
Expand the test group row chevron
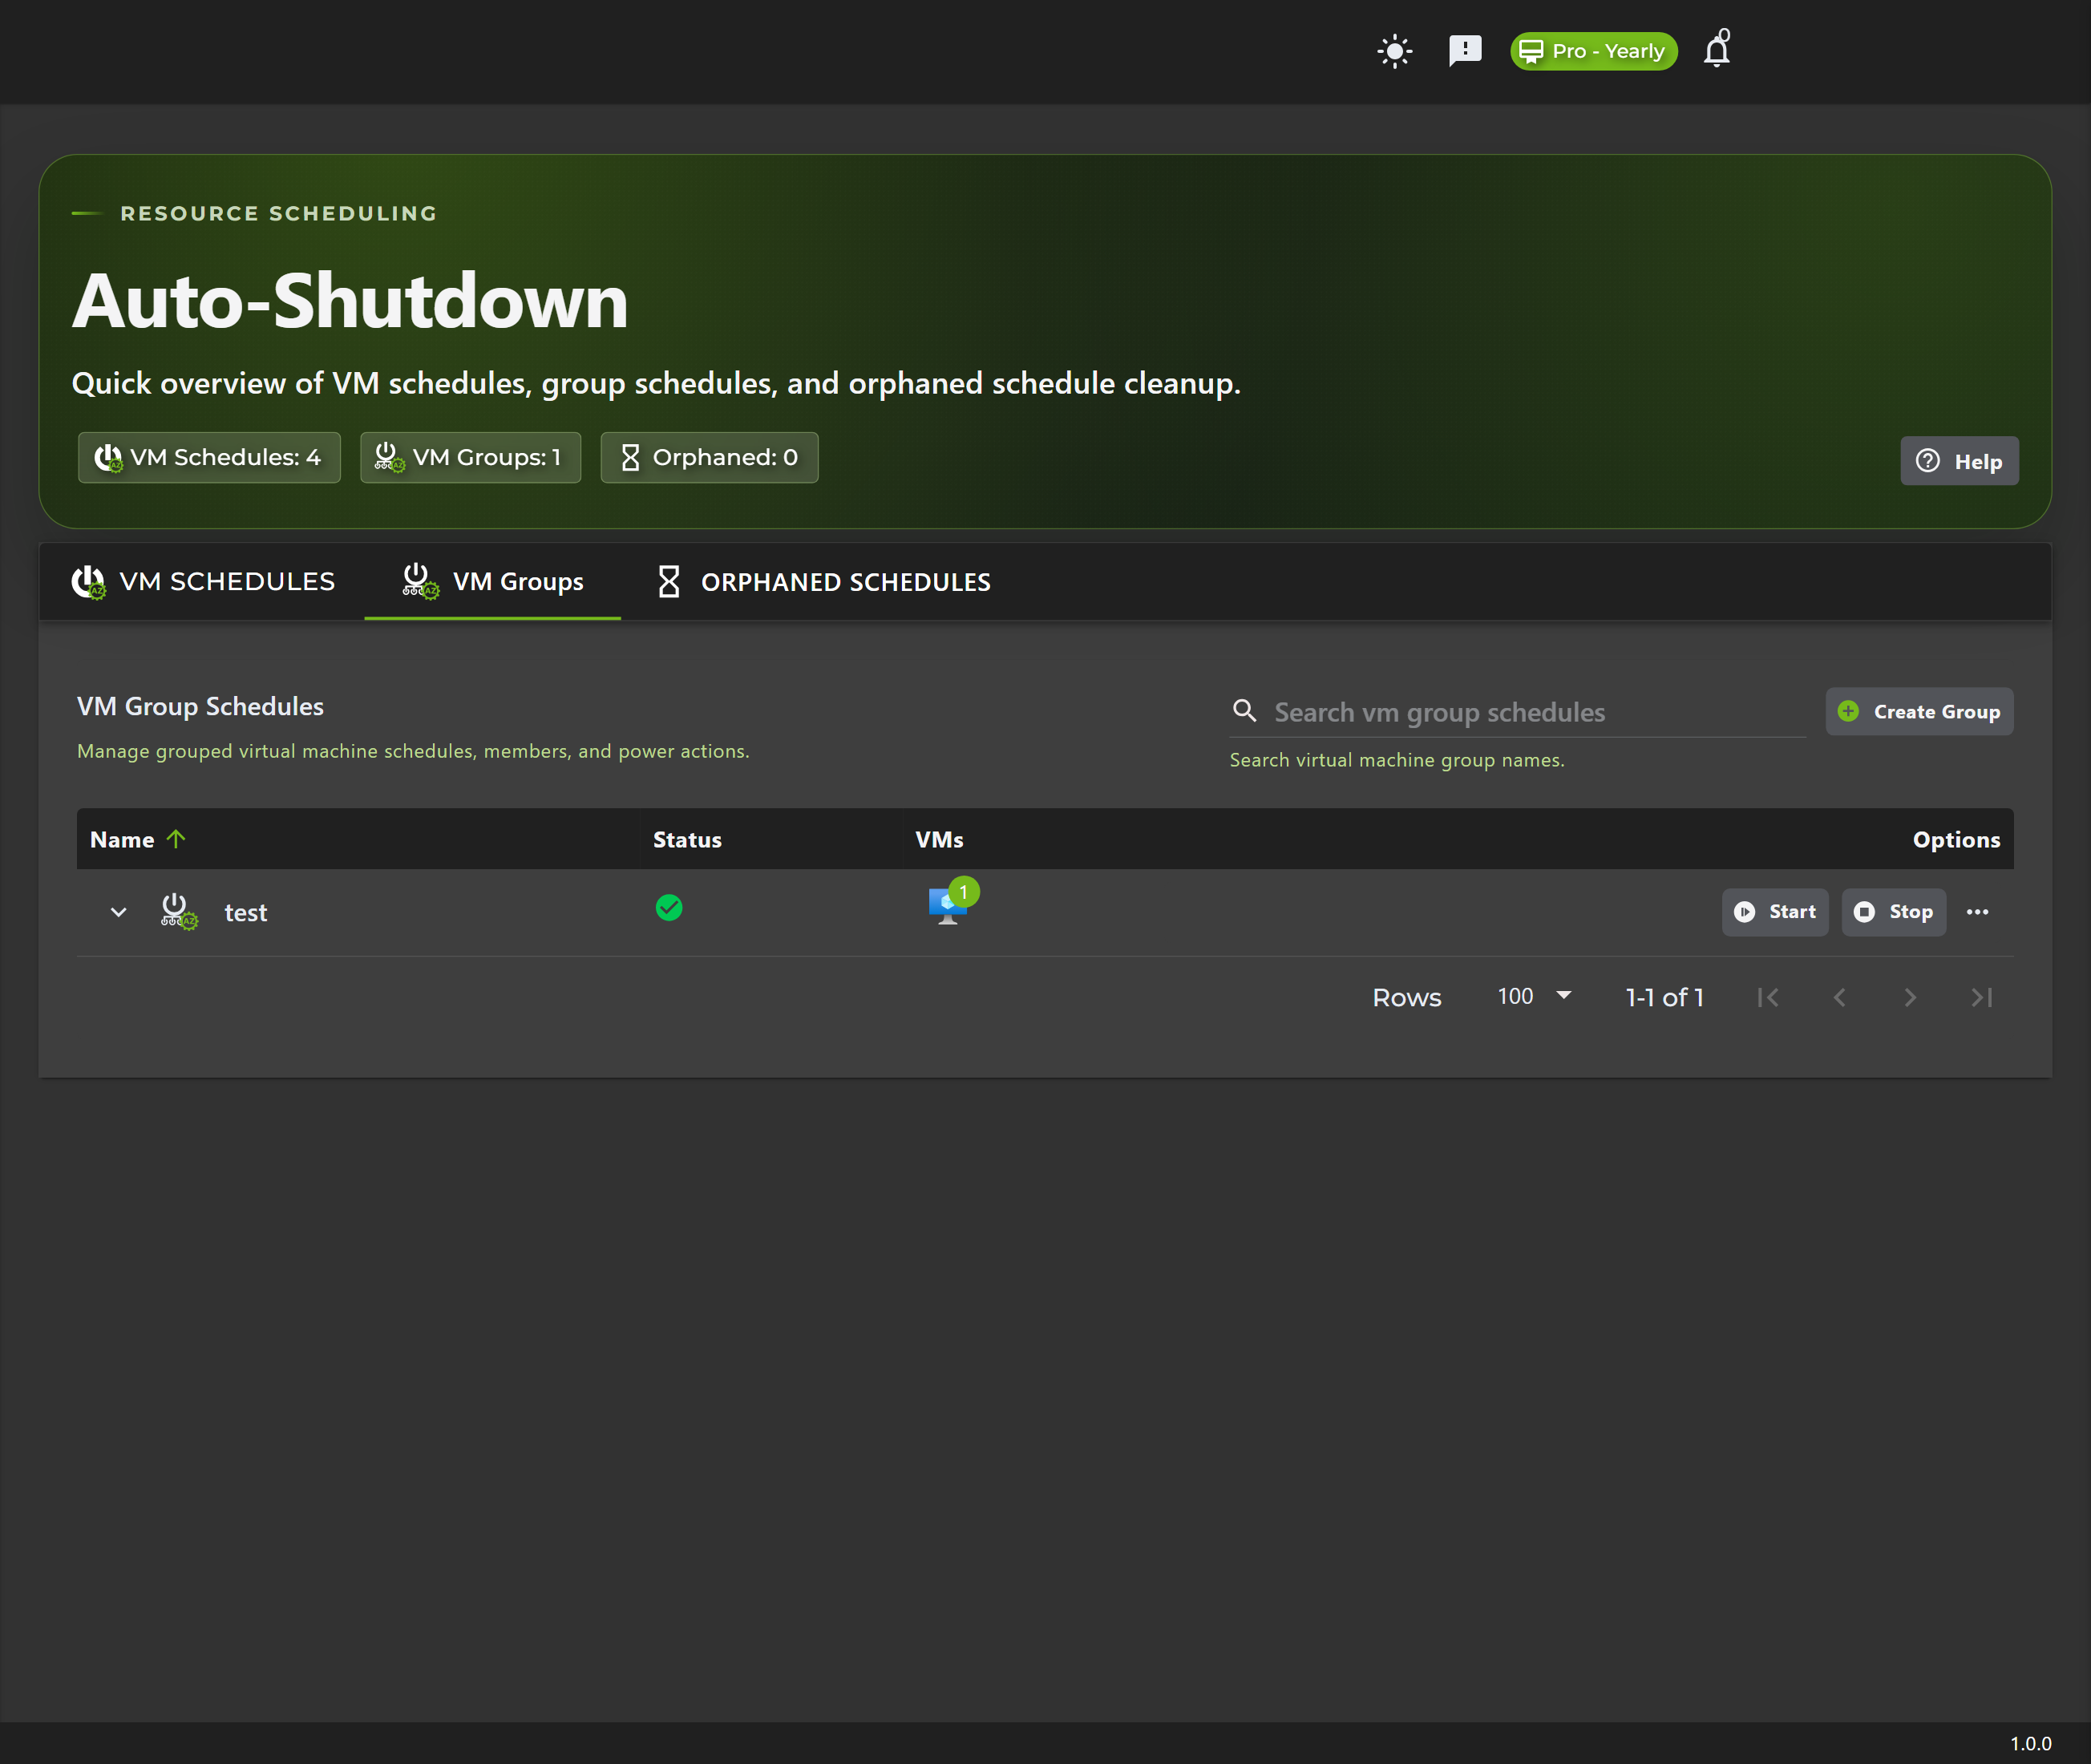[x=118, y=912]
